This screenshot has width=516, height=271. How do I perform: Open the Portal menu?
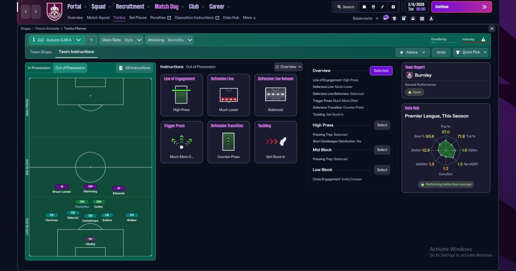click(x=77, y=6)
